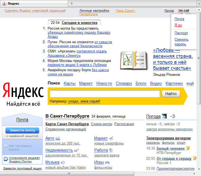
Task: Open Схема метро link
Action: (x=102, y=124)
